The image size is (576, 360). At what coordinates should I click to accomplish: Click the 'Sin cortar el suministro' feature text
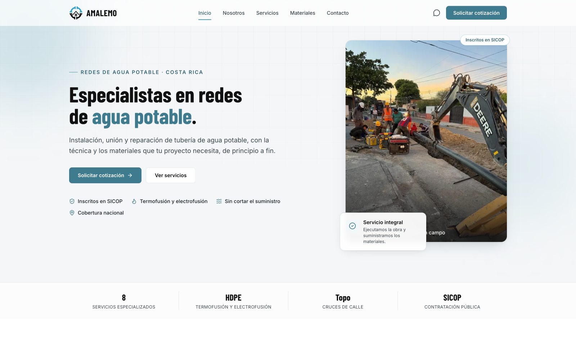(253, 201)
